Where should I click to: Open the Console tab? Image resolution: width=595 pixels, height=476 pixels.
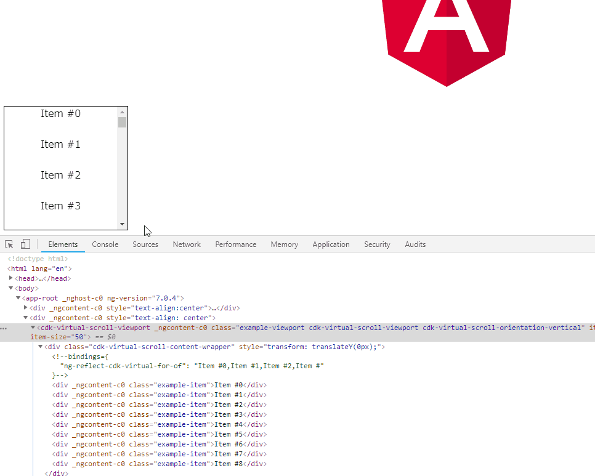(105, 244)
